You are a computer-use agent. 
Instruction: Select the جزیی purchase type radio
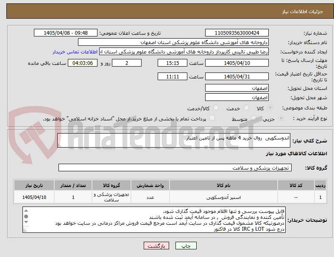pyautogui.click(x=281, y=118)
